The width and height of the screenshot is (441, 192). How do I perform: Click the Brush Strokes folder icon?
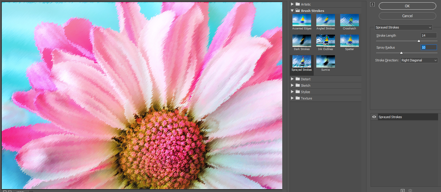pyautogui.click(x=298, y=11)
